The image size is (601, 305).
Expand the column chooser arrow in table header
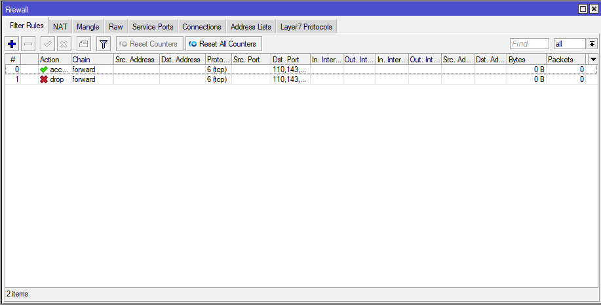pos(593,59)
